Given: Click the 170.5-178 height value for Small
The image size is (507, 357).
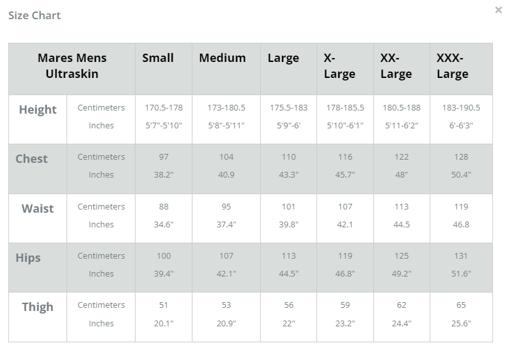Looking at the screenshot, I should pos(164,107).
